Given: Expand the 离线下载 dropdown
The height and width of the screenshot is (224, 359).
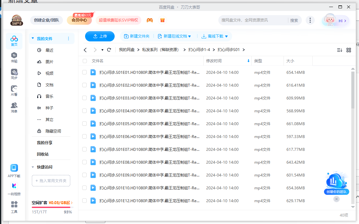Looking at the screenshot, I should (226, 36).
